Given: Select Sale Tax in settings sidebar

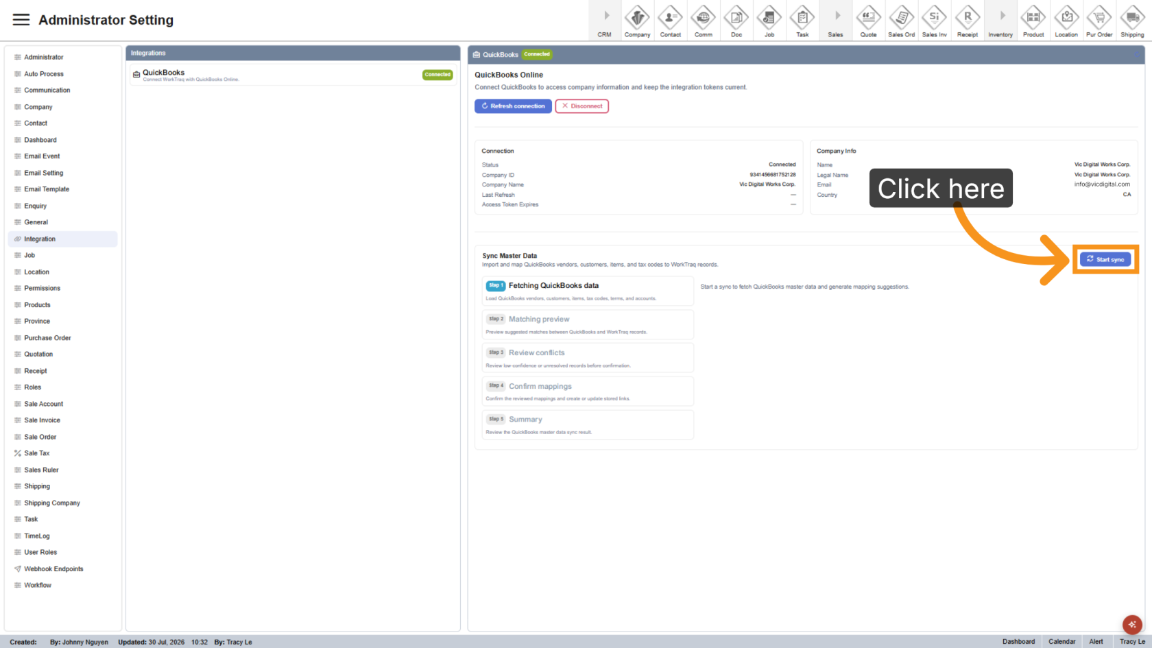Looking at the screenshot, I should [x=62, y=453].
